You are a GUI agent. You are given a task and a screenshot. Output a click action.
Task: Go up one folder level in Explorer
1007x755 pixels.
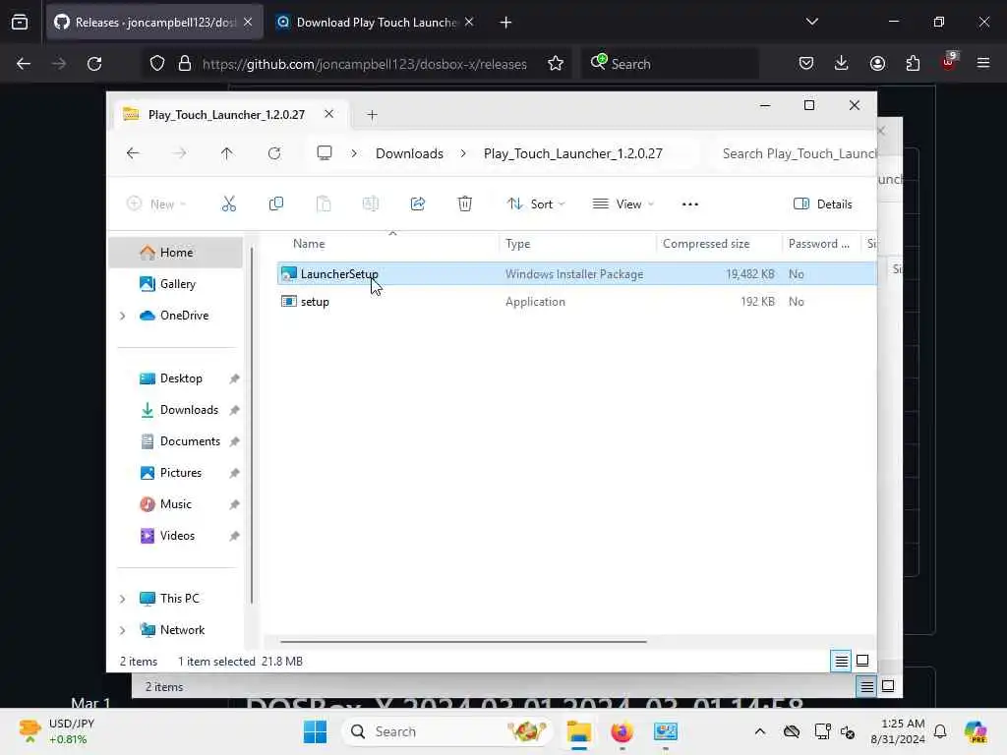pos(227,153)
